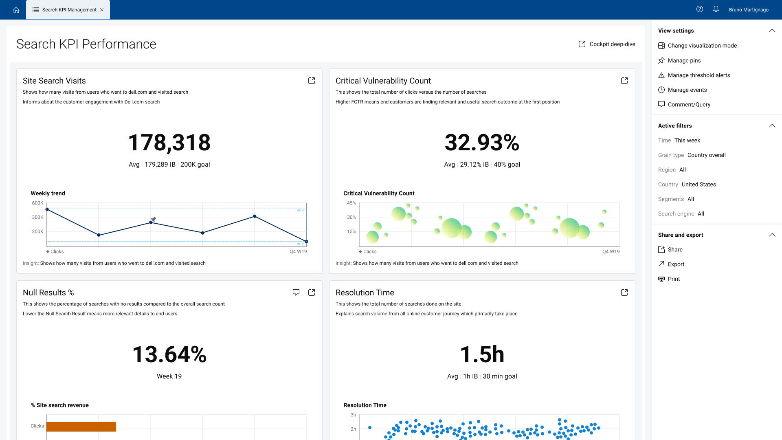The height and width of the screenshot is (440, 782).
Task: Choose Export in Share and export
Action: (676, 264)
